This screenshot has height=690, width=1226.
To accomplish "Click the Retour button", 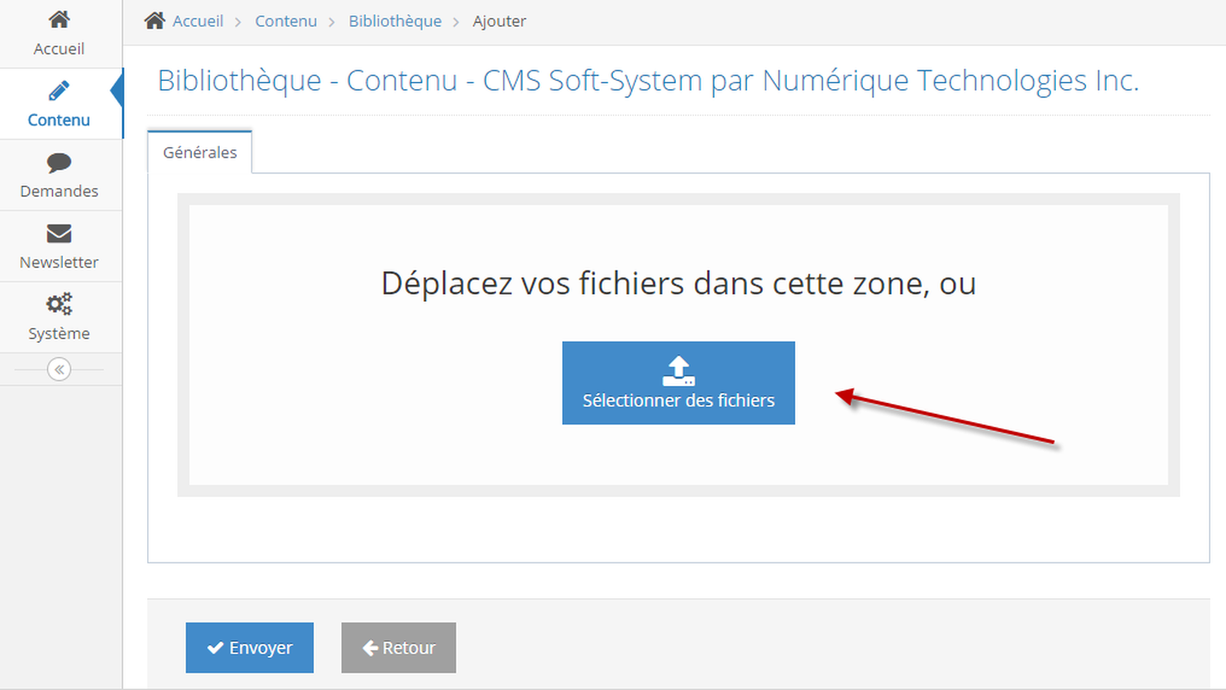I will click(399, 647).
